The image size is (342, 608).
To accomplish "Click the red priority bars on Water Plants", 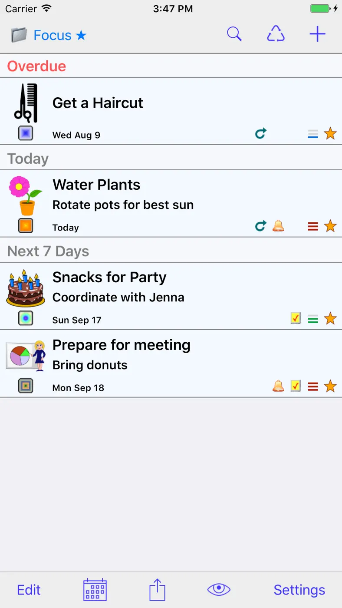I will tap(313, 226).
